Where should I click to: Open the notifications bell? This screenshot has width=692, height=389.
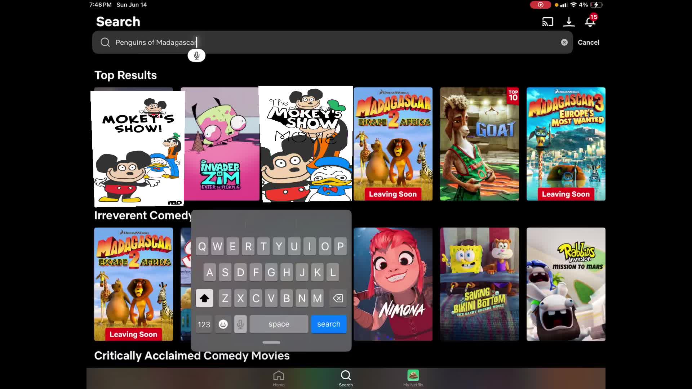click(x=590, y=21)
